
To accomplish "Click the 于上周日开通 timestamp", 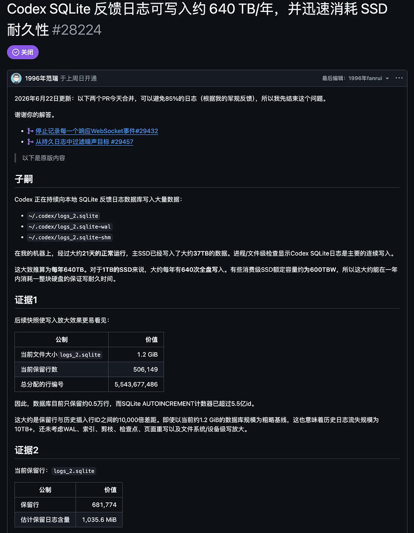I will pos(79,79).
